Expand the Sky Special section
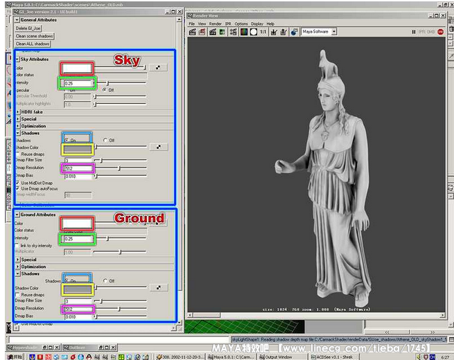The width and height of the screenshot is (454, 360). click(x=18, y=119)
